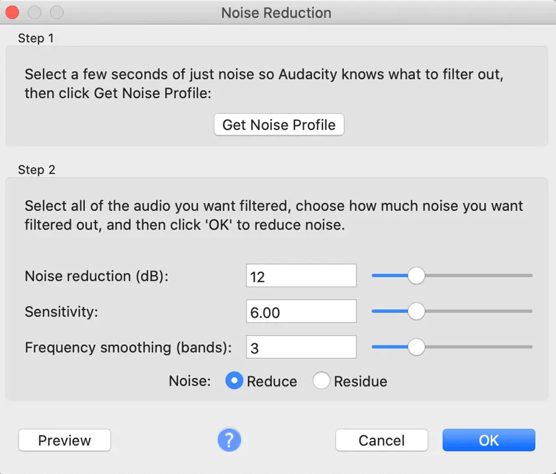Select the Residue noise radio button
The height and width of the screenshot is (474, 556).
coord(321,380)
